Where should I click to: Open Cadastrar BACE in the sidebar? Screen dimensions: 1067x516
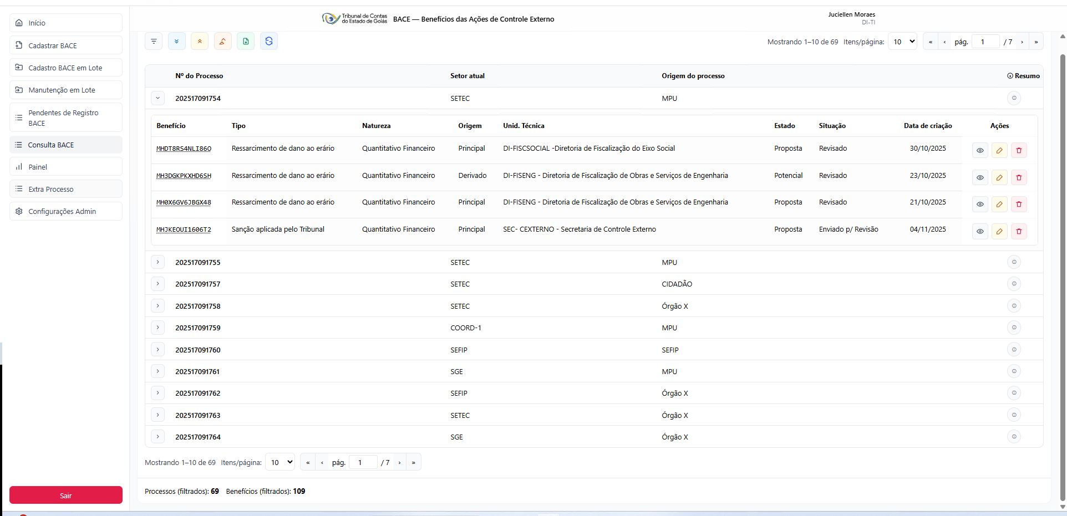tap(65, 45)
